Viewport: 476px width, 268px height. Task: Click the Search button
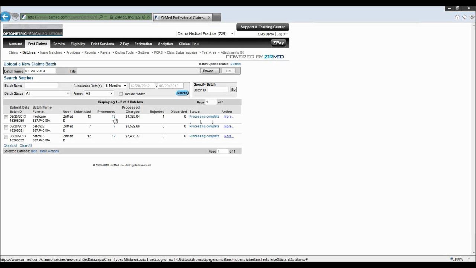(182, 93)
